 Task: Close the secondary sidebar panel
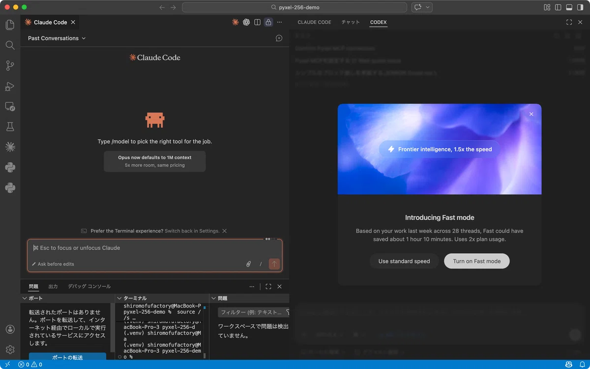click(581, 22)
